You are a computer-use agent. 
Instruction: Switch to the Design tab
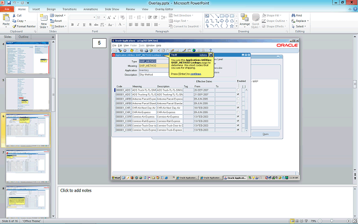(x=51, y=9)
